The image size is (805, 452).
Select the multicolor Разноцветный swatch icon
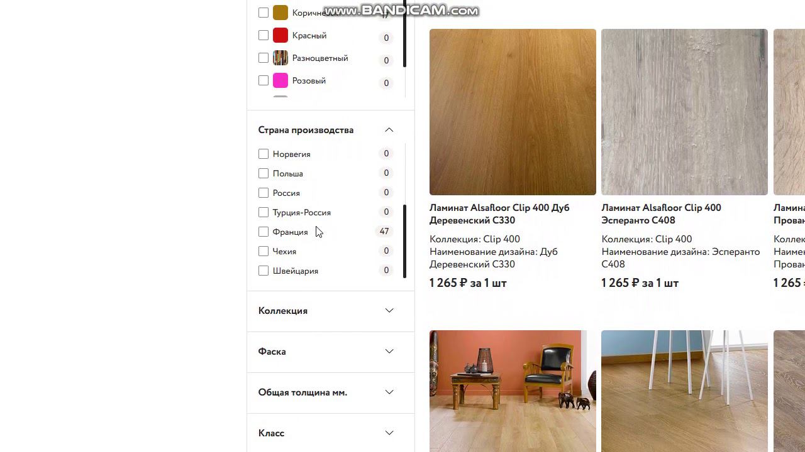pyautogui.click(x=280, y=58)
